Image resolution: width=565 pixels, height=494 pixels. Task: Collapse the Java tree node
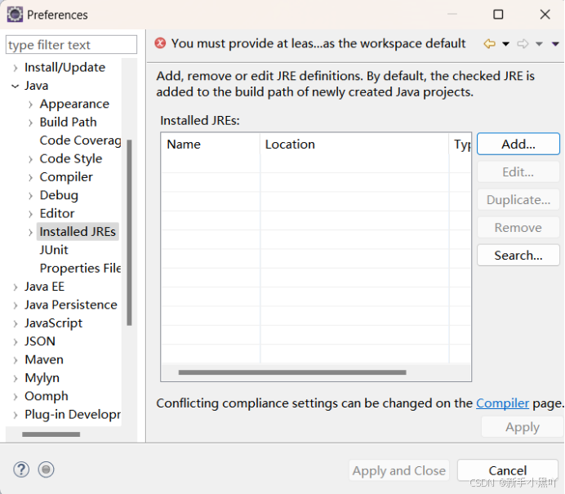(16, 86)
